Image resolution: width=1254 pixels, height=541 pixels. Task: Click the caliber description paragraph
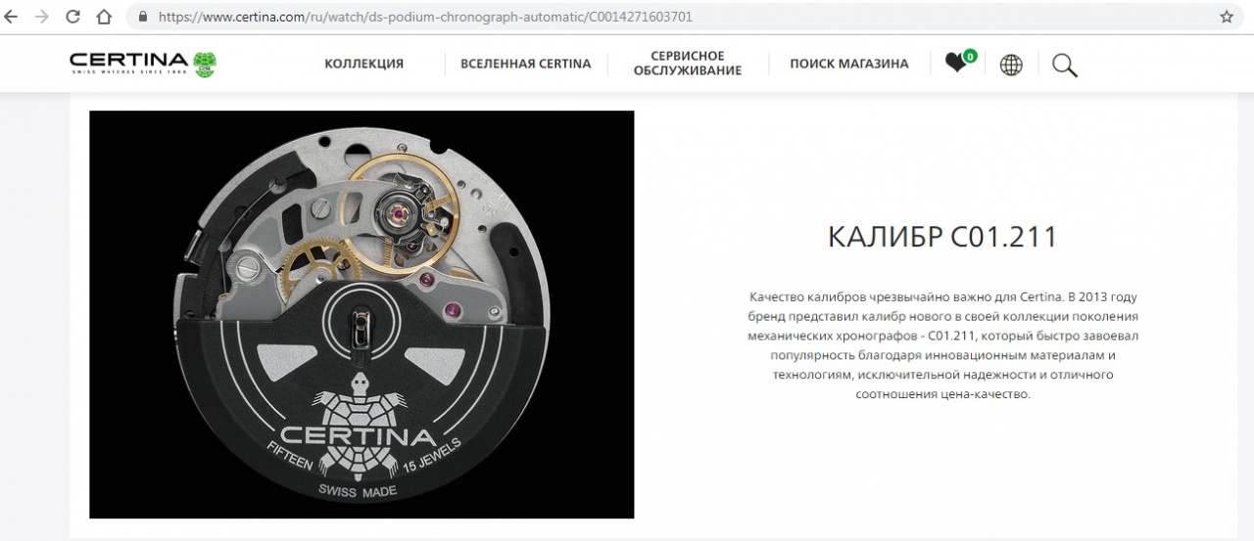click(x=942, y=345)
